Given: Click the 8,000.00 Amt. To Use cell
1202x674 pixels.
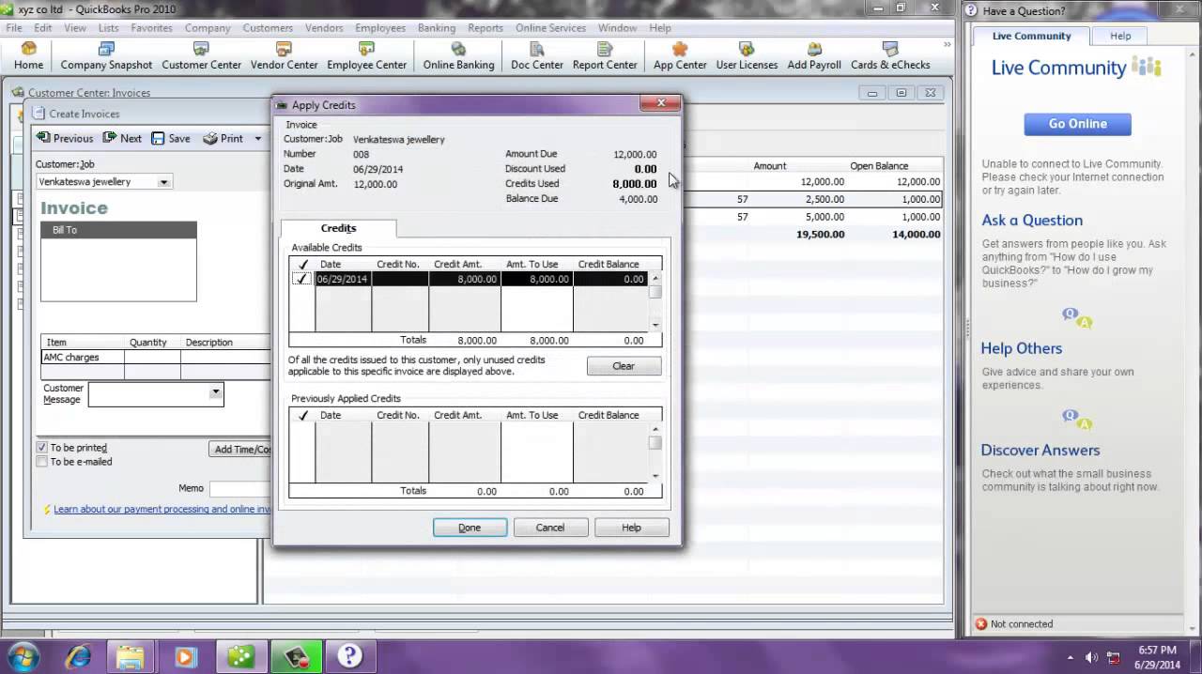Looking at the screenshot, I should (536, 279).
